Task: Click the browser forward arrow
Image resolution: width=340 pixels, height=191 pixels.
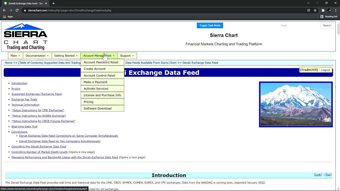Action: [x=11, y=10]
